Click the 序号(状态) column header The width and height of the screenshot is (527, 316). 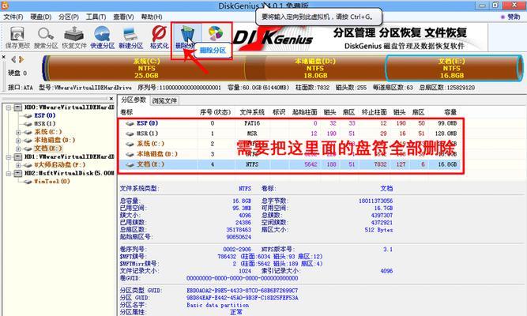215,112
